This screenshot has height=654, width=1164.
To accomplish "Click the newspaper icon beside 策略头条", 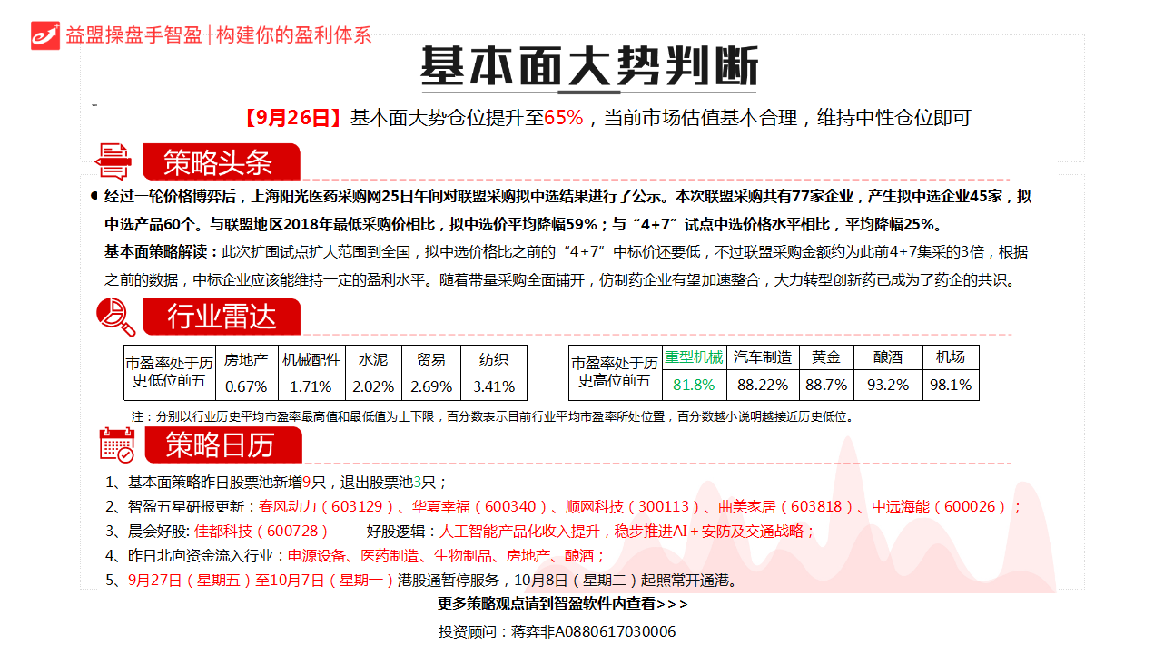I will click(x=114, y=161).
